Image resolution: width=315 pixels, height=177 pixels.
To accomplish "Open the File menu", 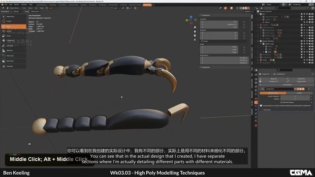I will point(6,4).
